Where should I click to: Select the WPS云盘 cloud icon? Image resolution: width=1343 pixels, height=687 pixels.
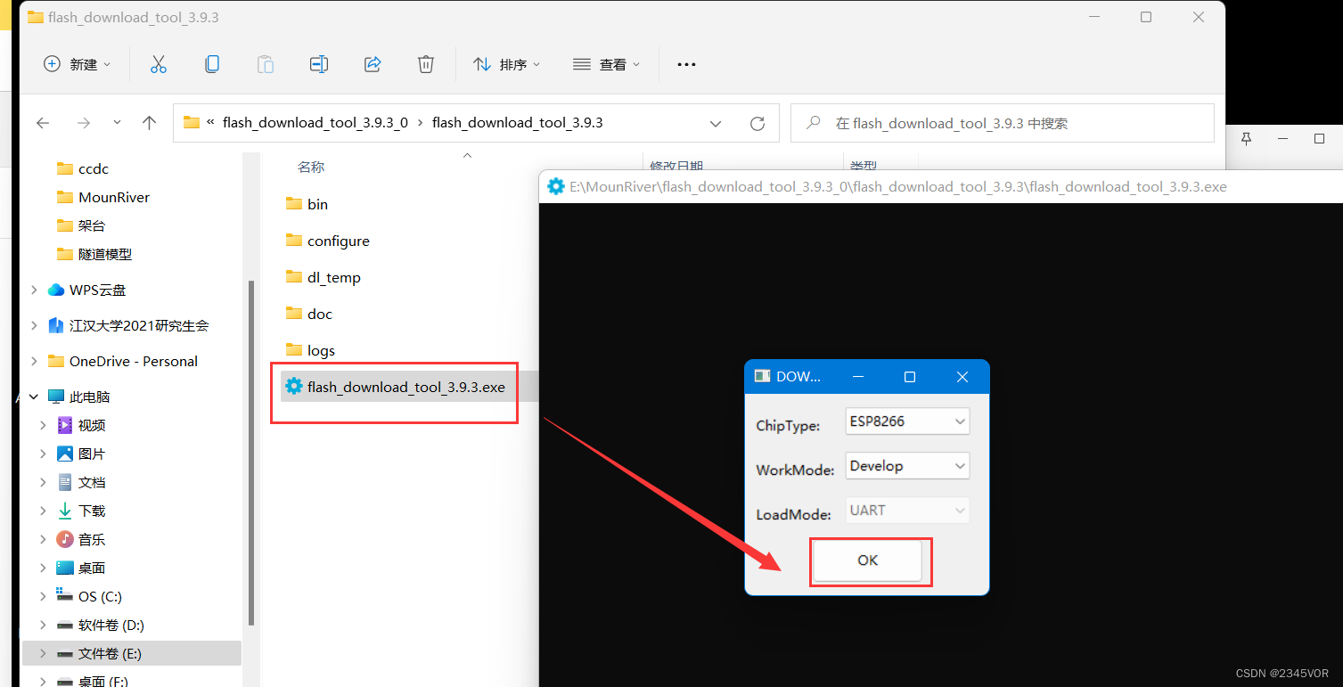click(56, 290)
